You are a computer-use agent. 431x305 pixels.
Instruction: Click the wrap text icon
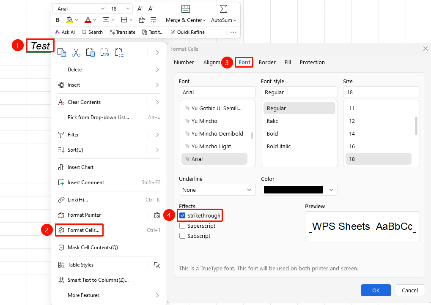coord(153,20)
